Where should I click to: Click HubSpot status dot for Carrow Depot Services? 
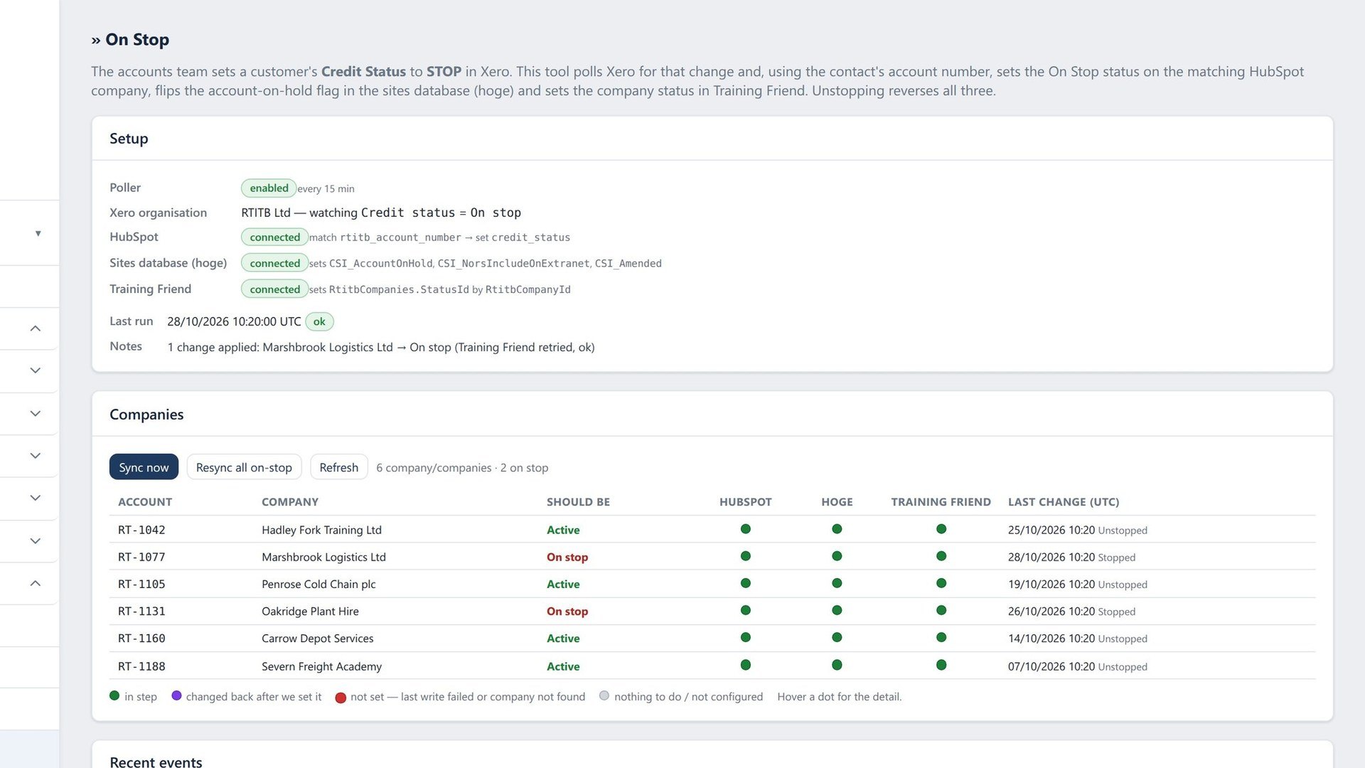click(746, 637)
